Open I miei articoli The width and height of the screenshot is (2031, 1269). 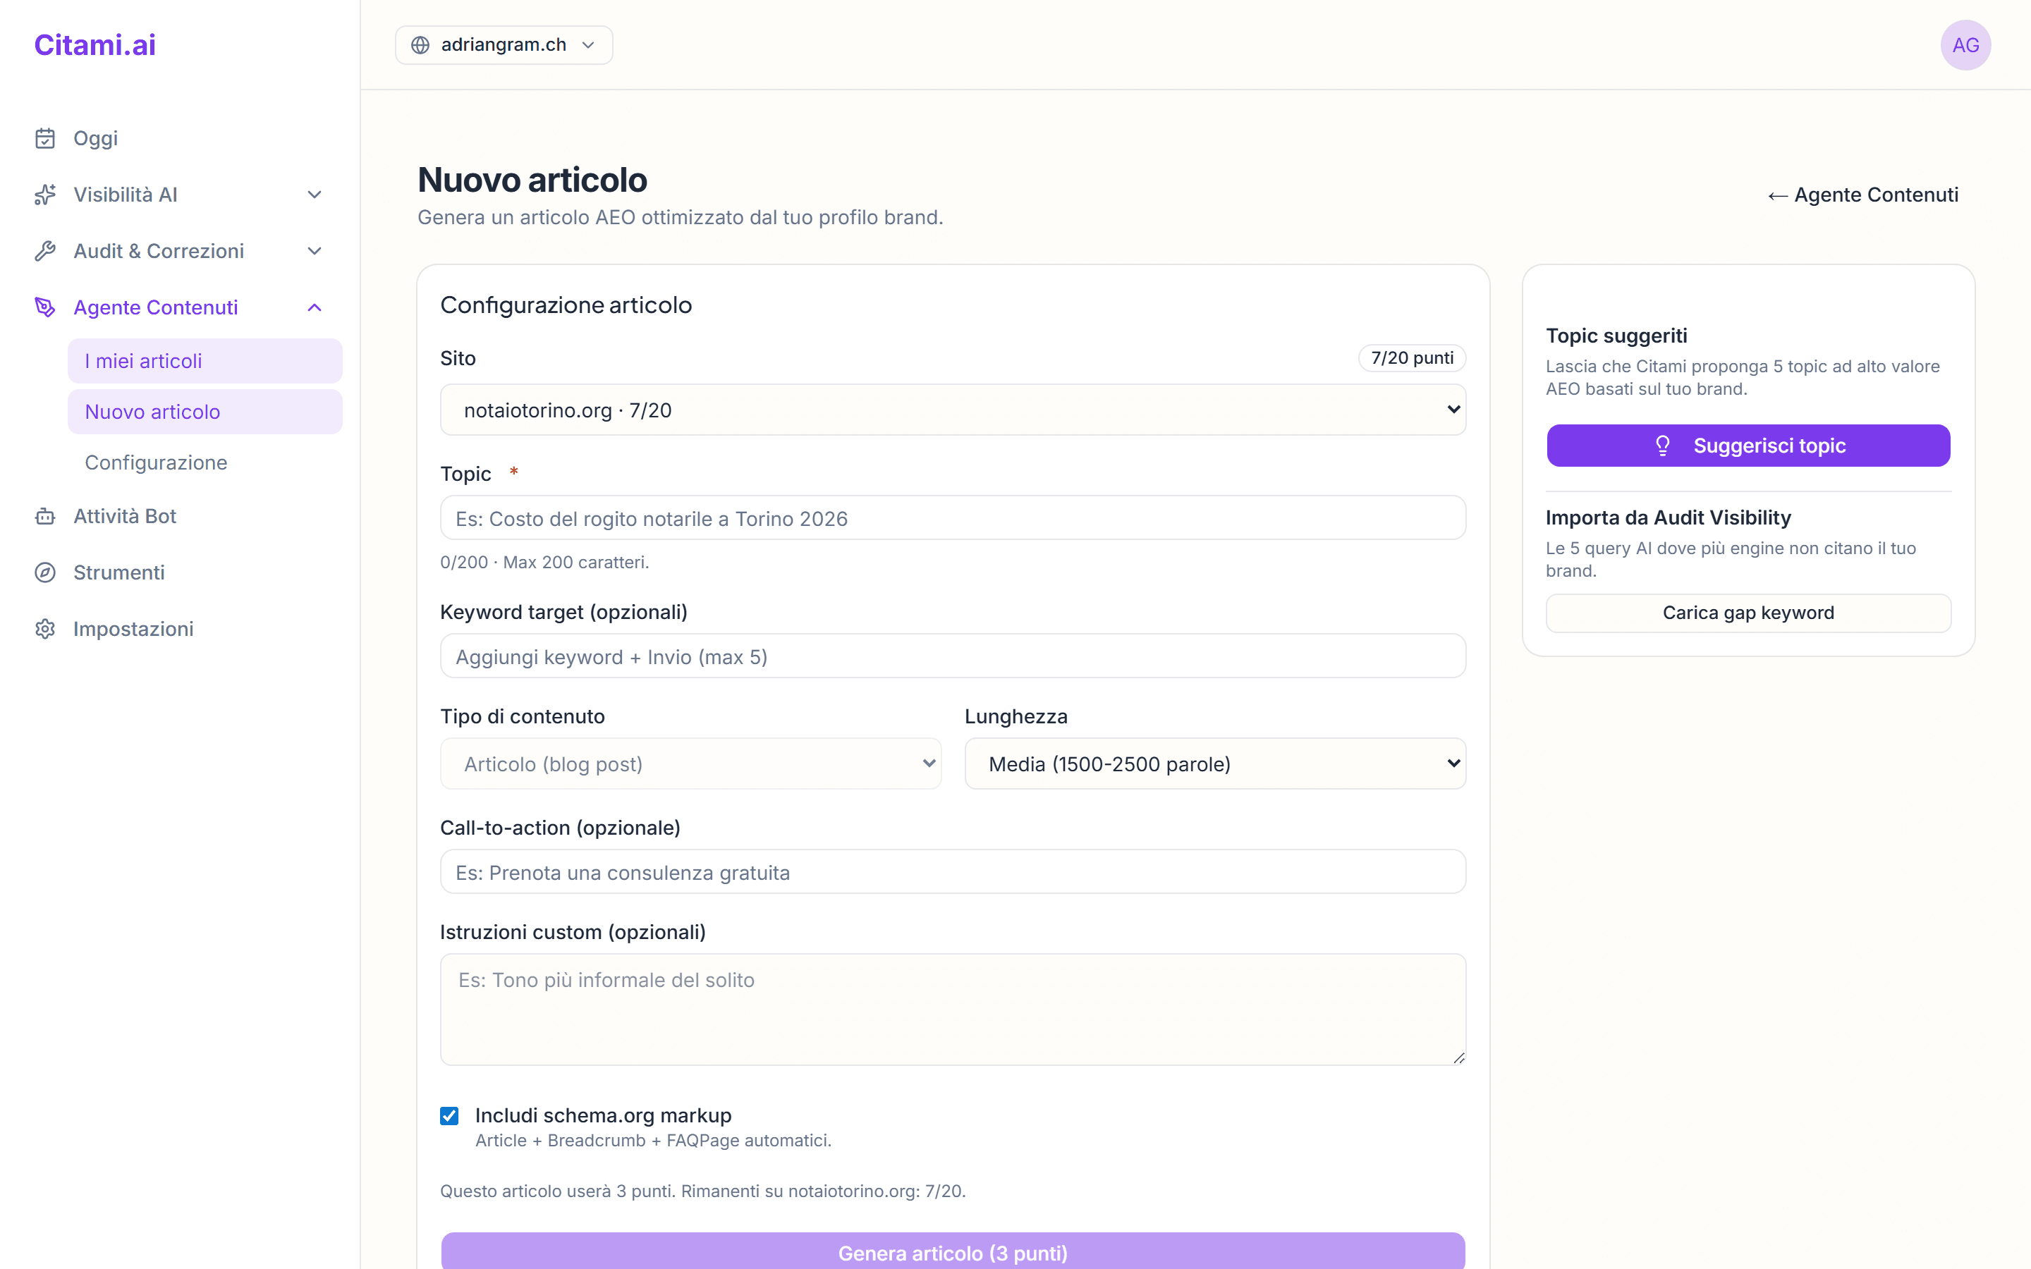(x=205, y=361)
